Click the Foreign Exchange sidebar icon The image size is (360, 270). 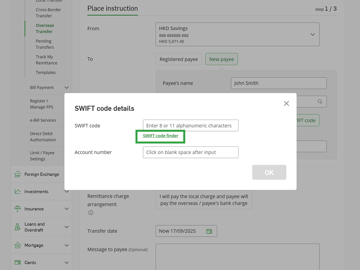(x=17, y=174)
